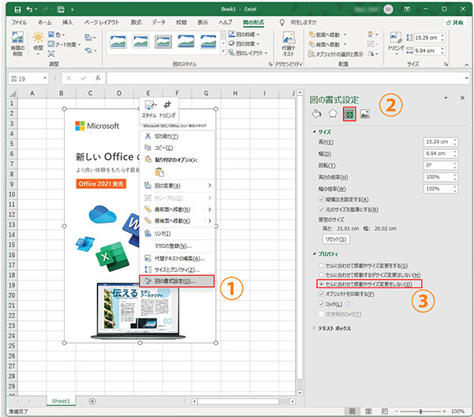This screenshot has width=474, height=417.
Task: Click the fifth picture style thumbnail
Action: pos(208,41)
